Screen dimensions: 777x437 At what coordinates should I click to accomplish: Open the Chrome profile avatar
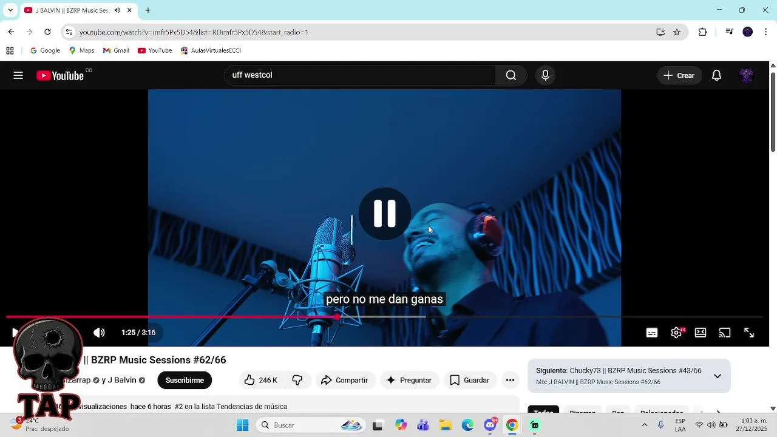748,32
